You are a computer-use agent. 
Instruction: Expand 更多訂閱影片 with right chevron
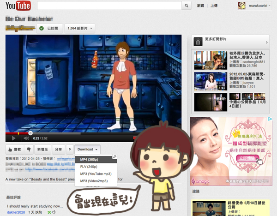pos(267,42)
